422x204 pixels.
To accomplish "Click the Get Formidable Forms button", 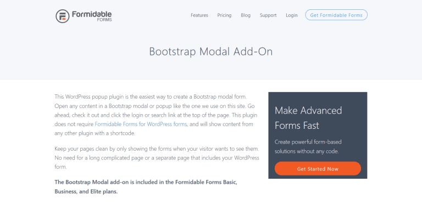I will 336,15.
